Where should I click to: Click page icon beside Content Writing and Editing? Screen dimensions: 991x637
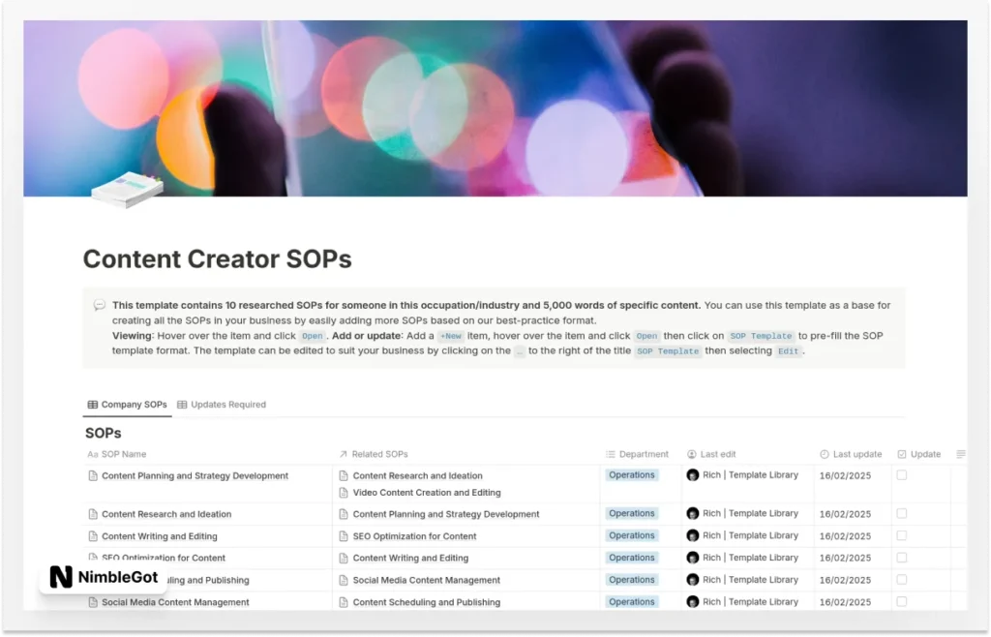pos(93,536)
